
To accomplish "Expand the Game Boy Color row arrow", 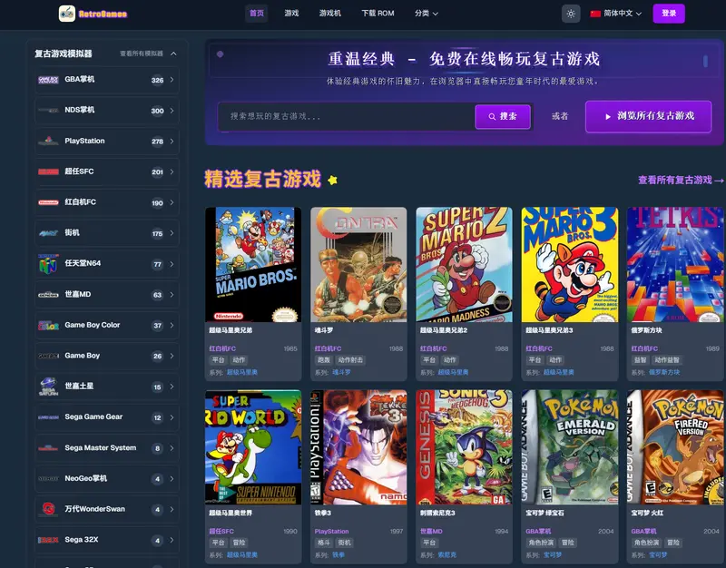I will pos(172,325).
